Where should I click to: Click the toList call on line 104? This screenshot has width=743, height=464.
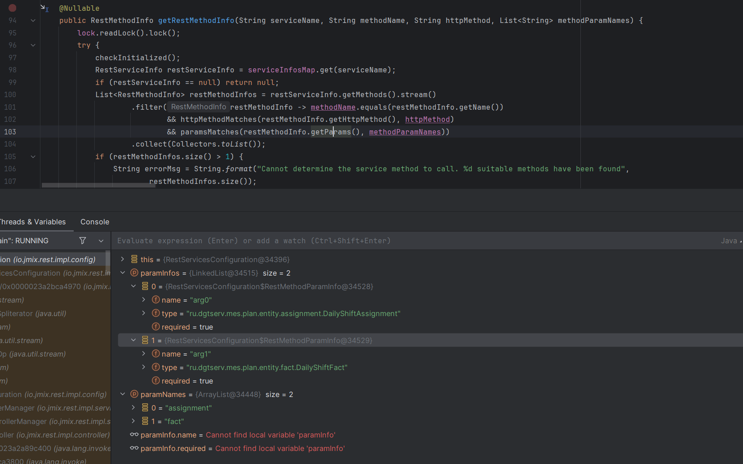point(234,144)
